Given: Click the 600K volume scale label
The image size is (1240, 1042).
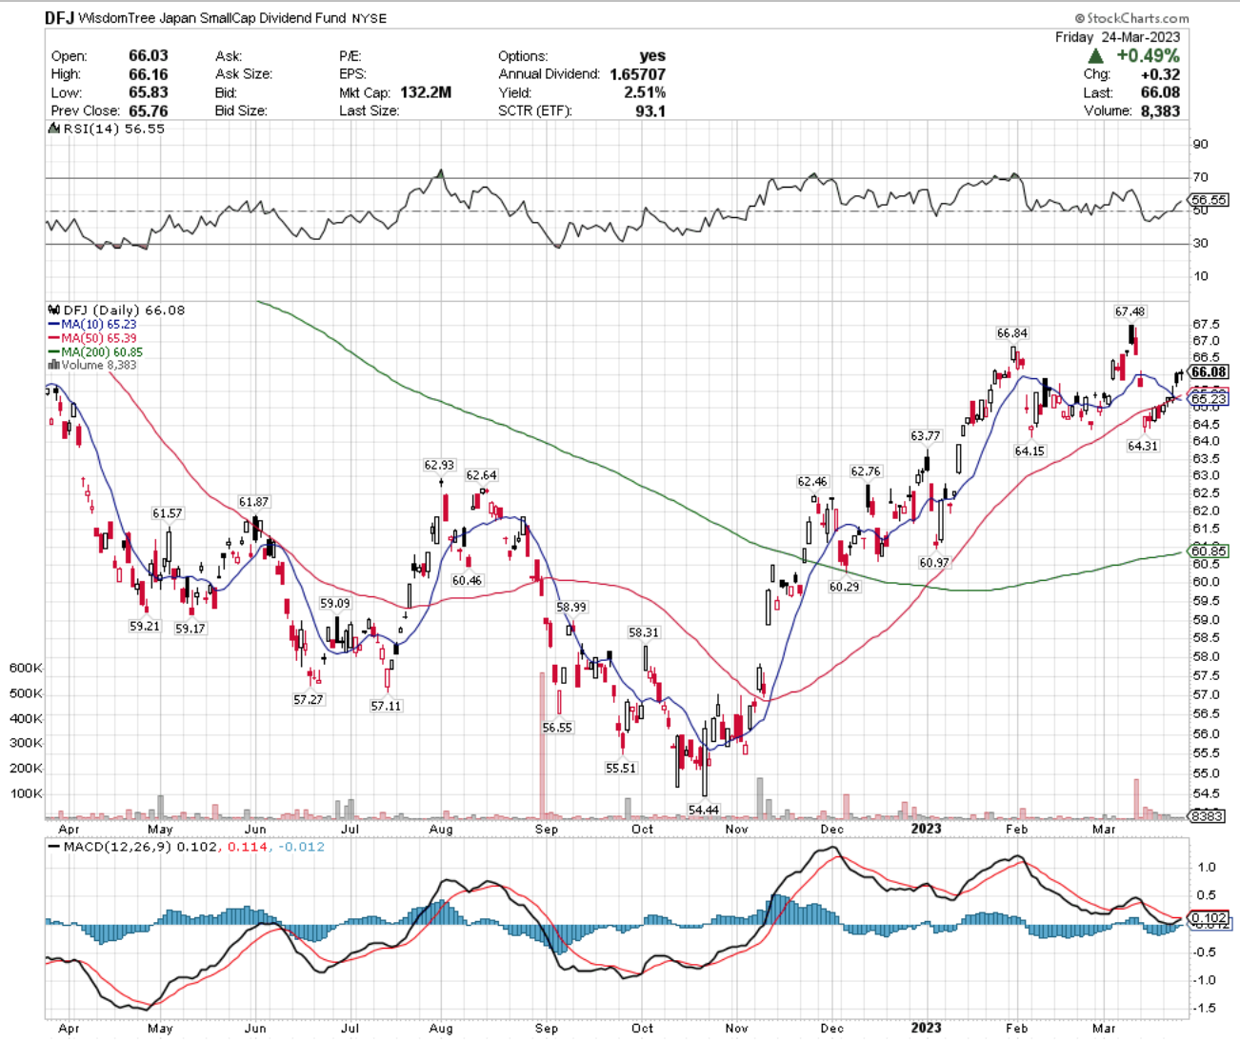Looking at the screenshot, I should (x=26, y=669).
